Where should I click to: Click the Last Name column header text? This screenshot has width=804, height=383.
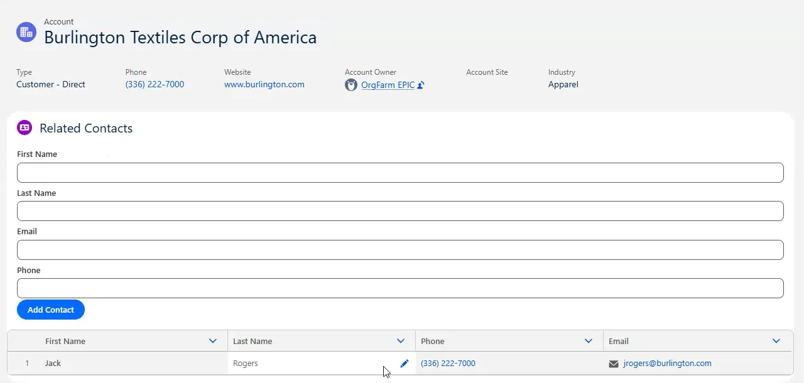[x=253, y=341]
